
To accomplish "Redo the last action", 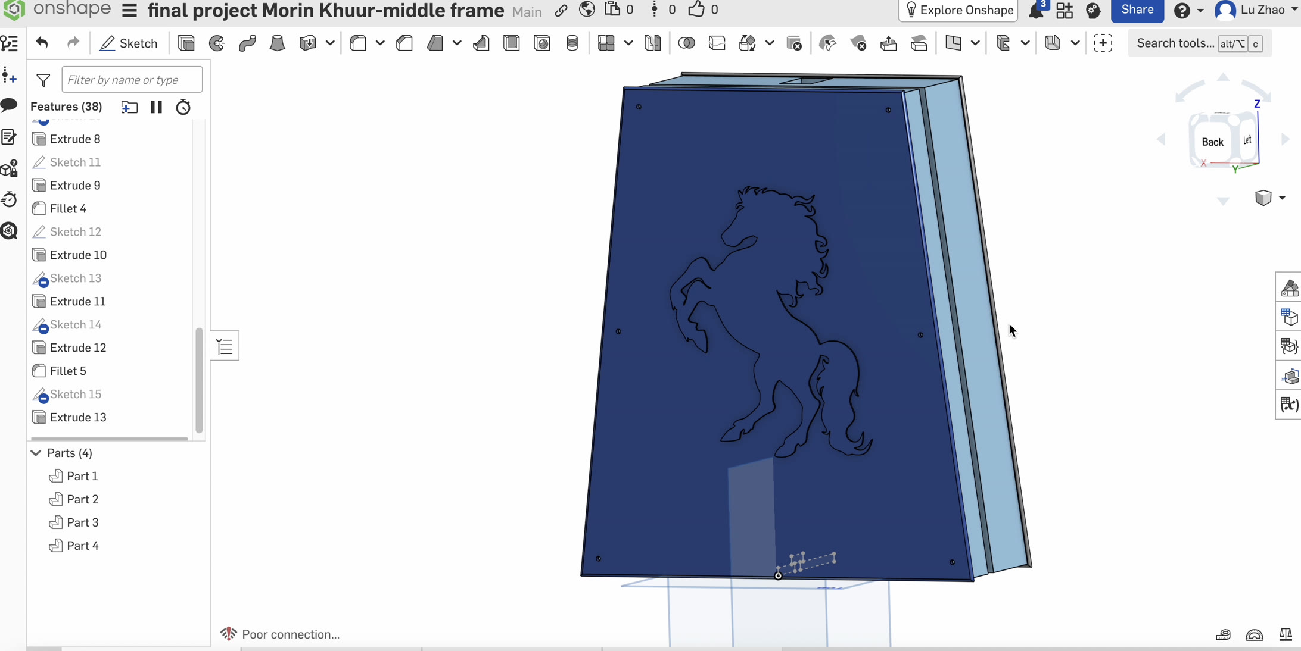I will (73, 43).
